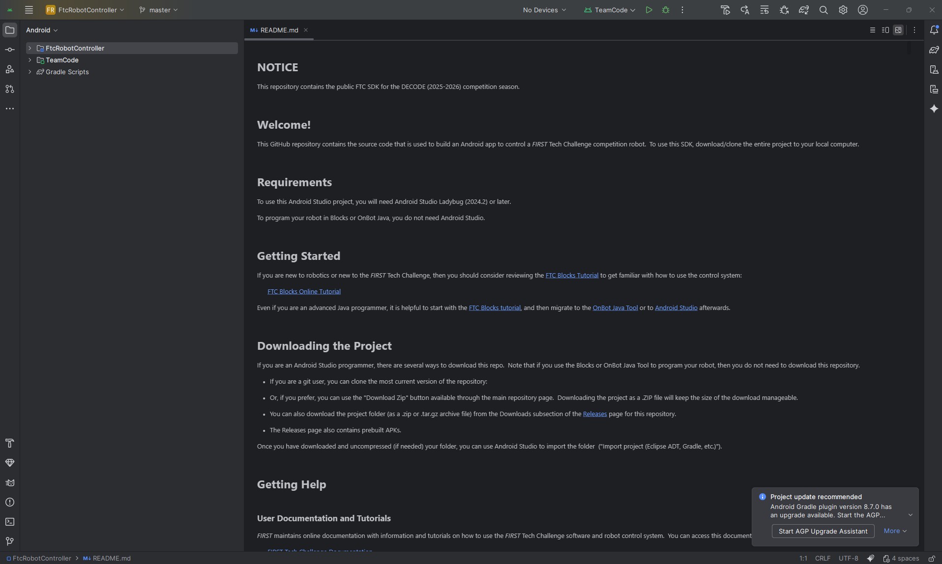Open the Gemini sparkle panel
The height and width of the screenshot is (564, 942).
click(x=934, y=109)
